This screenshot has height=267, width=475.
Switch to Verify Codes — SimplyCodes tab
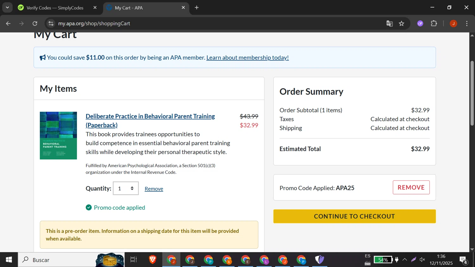[x=55, y=8]
